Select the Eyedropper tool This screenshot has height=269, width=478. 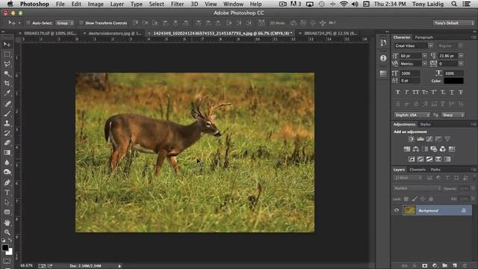(7, 93)
